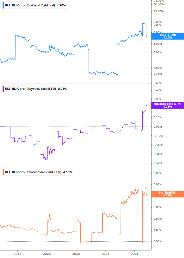Select the blue Dividend Yield color bar

3,5
